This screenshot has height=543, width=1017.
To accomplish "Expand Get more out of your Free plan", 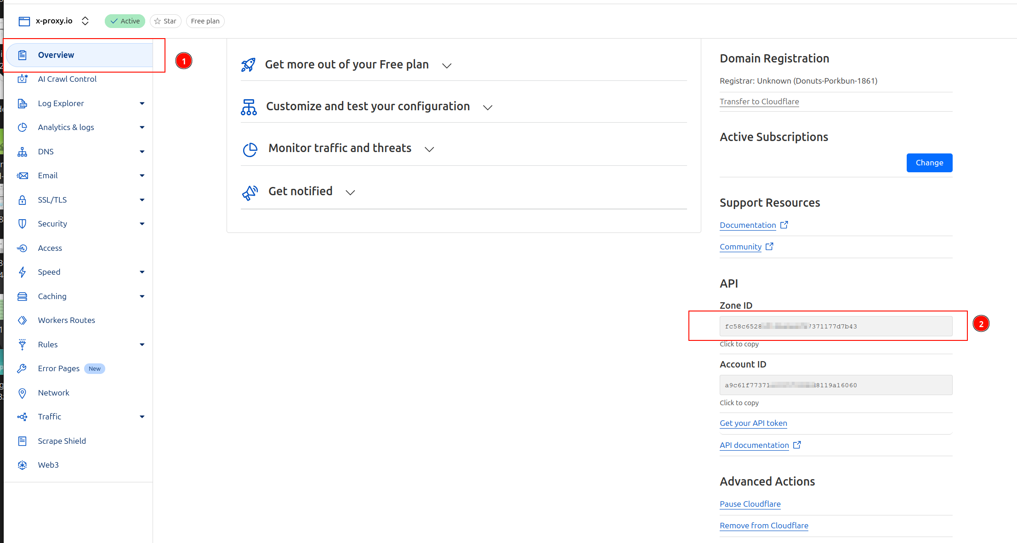I will [x=446, y=65].
